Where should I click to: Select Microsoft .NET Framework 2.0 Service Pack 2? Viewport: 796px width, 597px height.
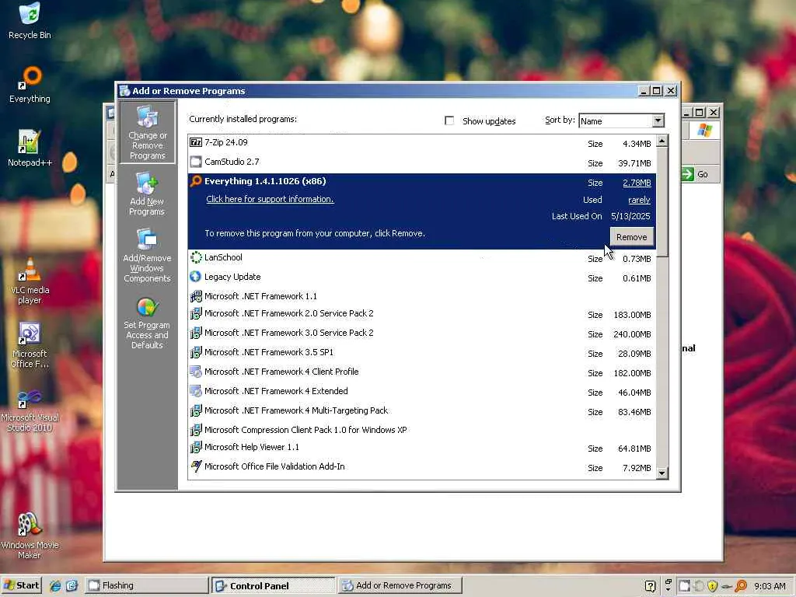click(x=421, y=314)
